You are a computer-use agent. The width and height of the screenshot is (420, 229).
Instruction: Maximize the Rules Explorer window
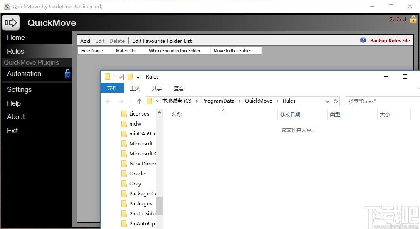pyautogui.click(x=405, y=76)
